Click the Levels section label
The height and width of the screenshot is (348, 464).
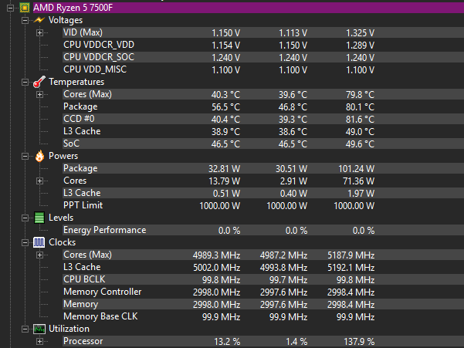61,218
